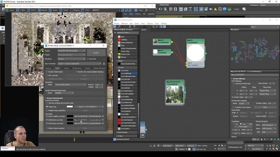Viewport: 280px width, 157px height.
Task: Switch to the Performance tab in Render Setup
Action: pyautogui.click(x=77, y=68)
